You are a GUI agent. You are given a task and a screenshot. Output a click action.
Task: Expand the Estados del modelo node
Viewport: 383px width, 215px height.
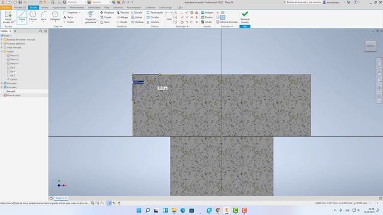(x=2, y=39)
